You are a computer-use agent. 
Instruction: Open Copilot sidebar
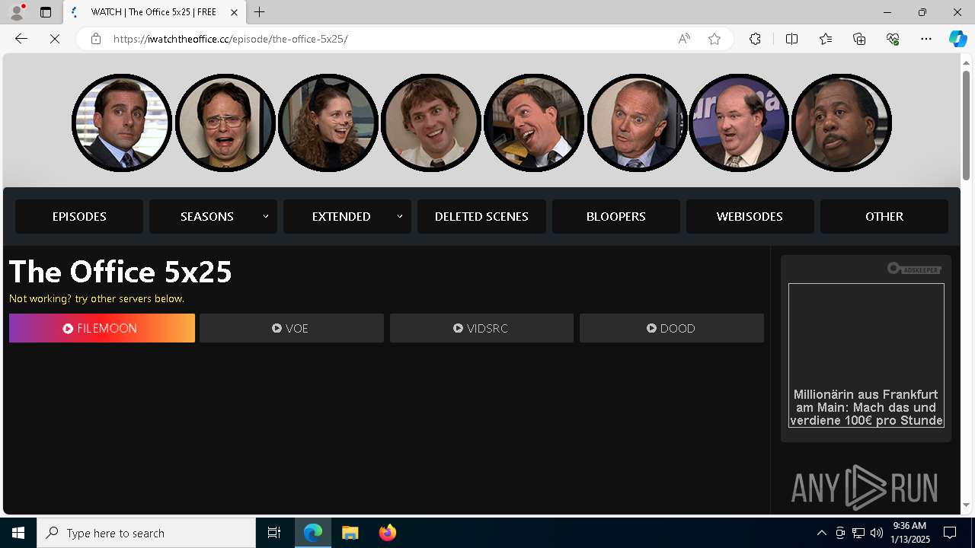[x=957, y=39]
